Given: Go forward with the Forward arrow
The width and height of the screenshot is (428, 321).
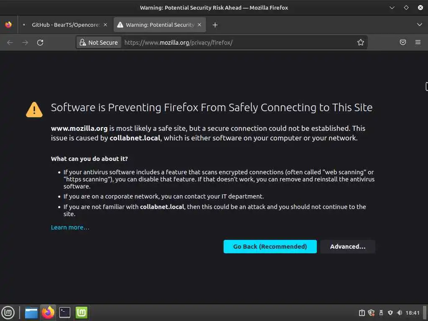Looking at the screenshot, I should click(x=25, y=43).
